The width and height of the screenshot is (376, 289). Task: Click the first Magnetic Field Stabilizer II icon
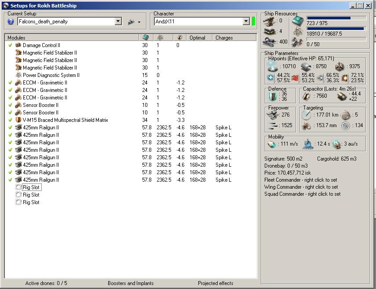coord(18,53)
